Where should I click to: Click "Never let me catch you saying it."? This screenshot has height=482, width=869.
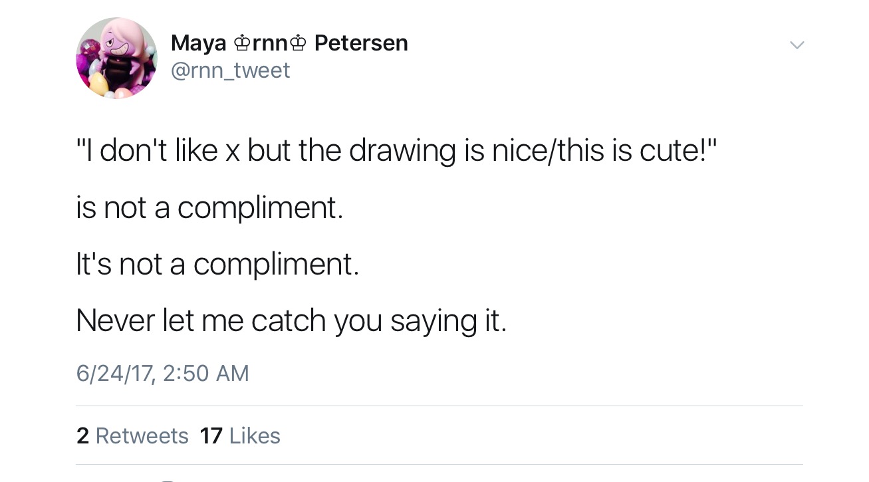click(x=291, y=321)
